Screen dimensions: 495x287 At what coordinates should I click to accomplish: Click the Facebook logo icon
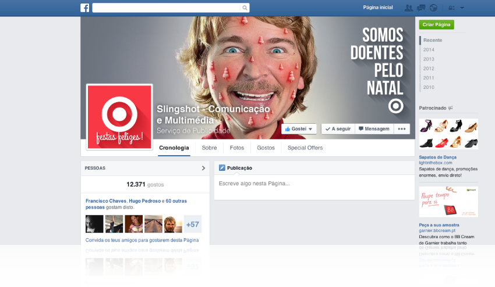[85, 8]
